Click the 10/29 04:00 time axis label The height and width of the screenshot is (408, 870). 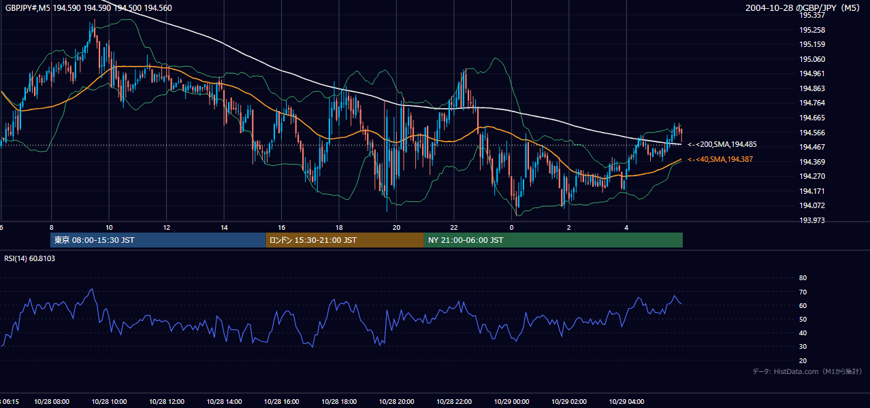626,402
